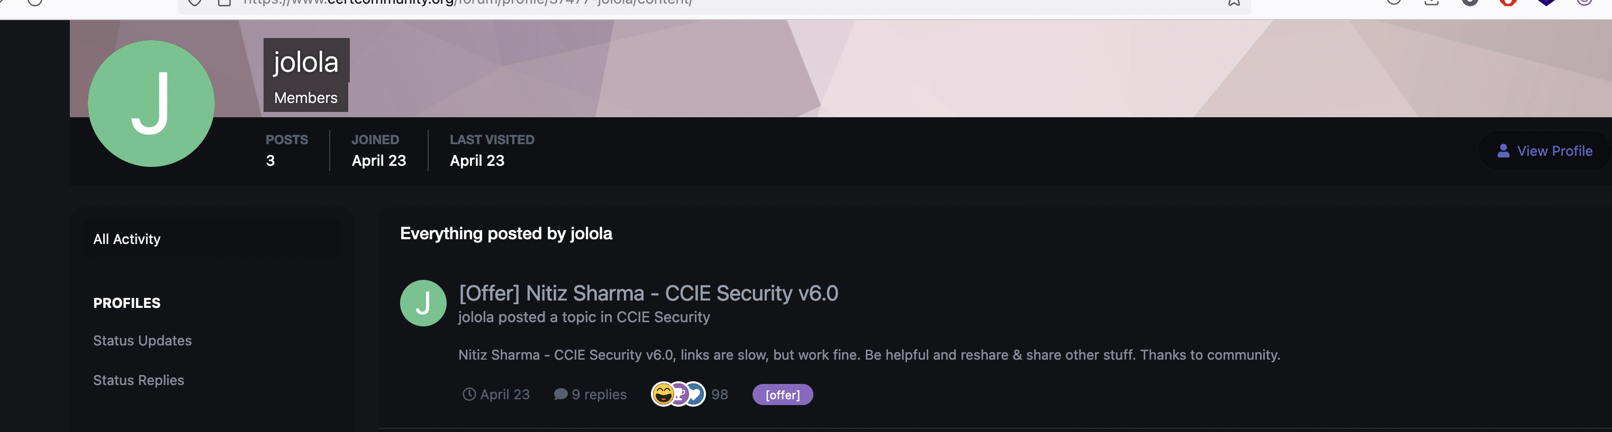The width and height of the screenshot is (1612, 432).
Task: Focus the browser address bar URL
Action: 467,3
